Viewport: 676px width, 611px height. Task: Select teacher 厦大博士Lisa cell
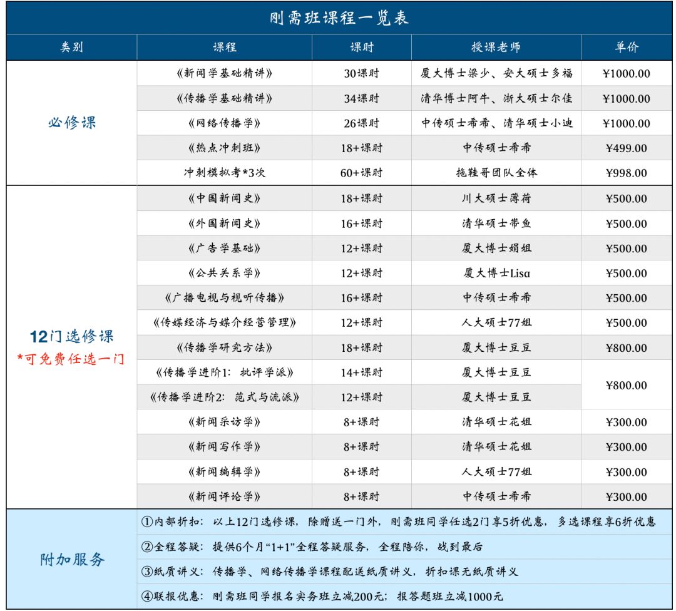click(494, 272)
